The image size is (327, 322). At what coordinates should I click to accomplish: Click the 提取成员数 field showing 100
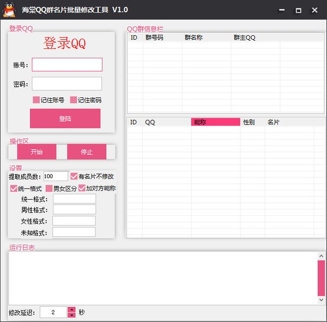(56, 176)
